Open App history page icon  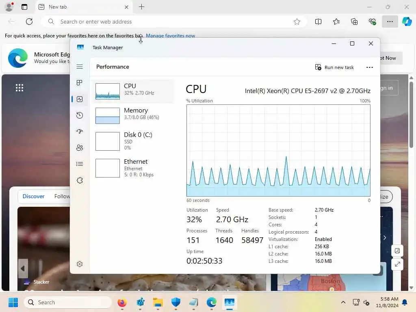pyautogui.click(x=80, y=115)
